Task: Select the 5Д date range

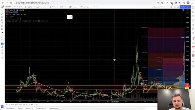Action: 9,105
